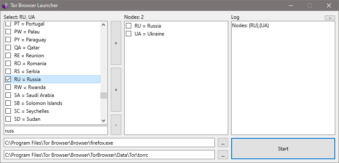This screenshot has height=163, width=339.
Task: Check the QA = Qatar checkbox
Action: [x=8, y=48]
